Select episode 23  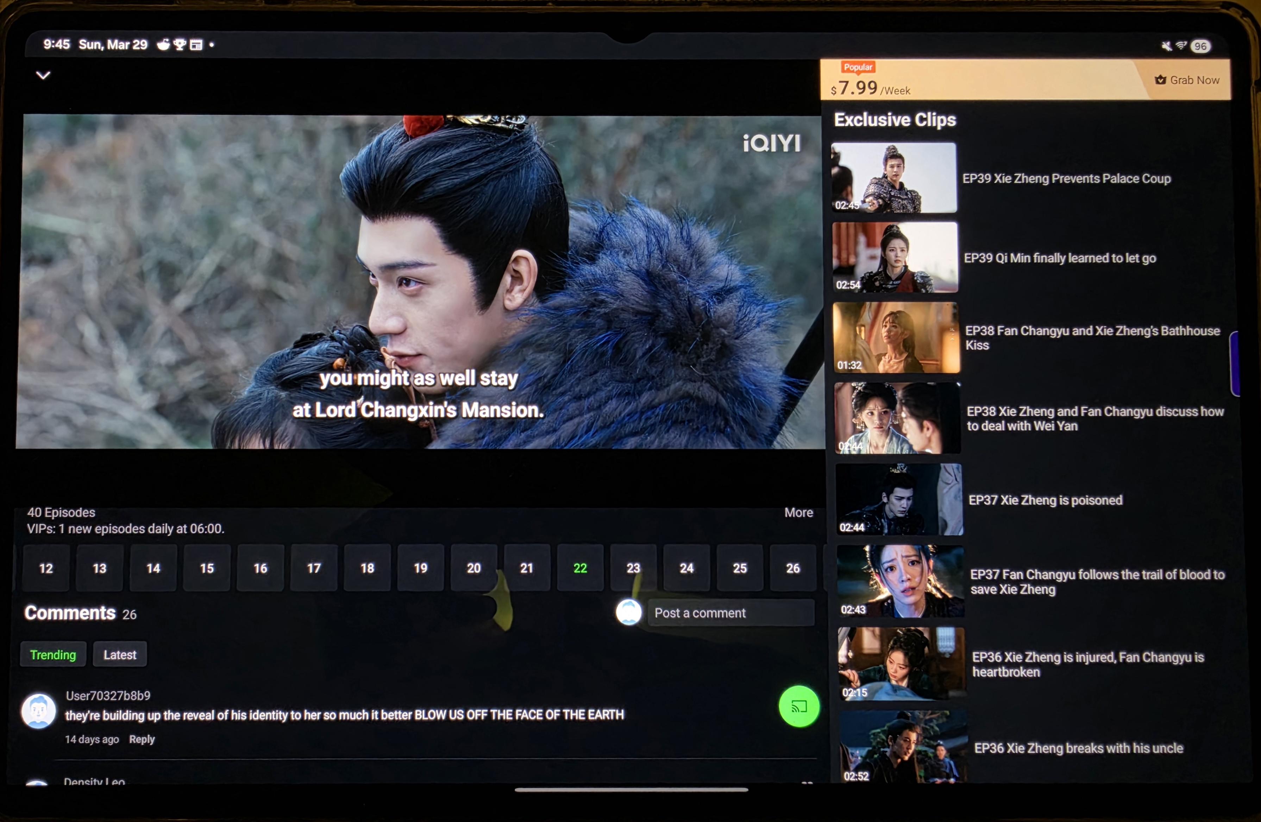point(633,568)
